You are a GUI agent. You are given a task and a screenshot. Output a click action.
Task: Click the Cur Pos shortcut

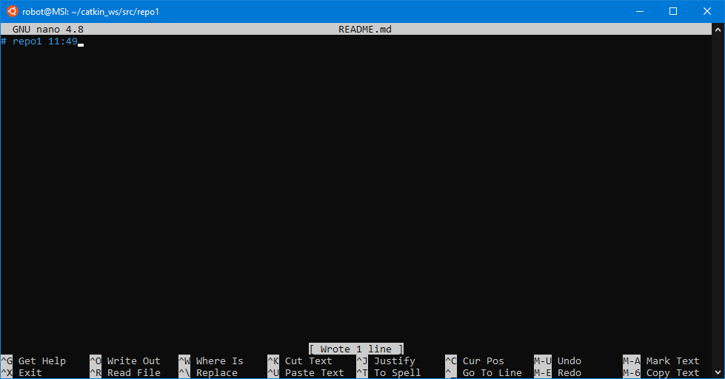point(483,361)
